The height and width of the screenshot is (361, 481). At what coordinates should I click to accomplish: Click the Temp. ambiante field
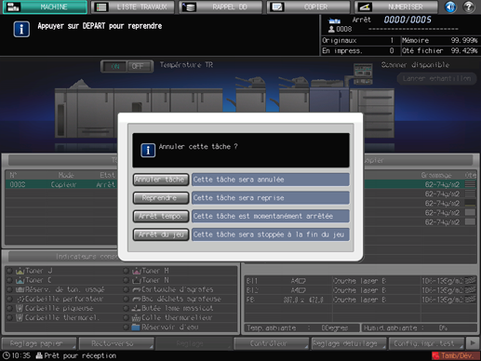tap(301, 328)
